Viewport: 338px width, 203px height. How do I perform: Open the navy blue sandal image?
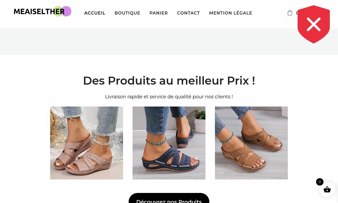tap(169, 143)
